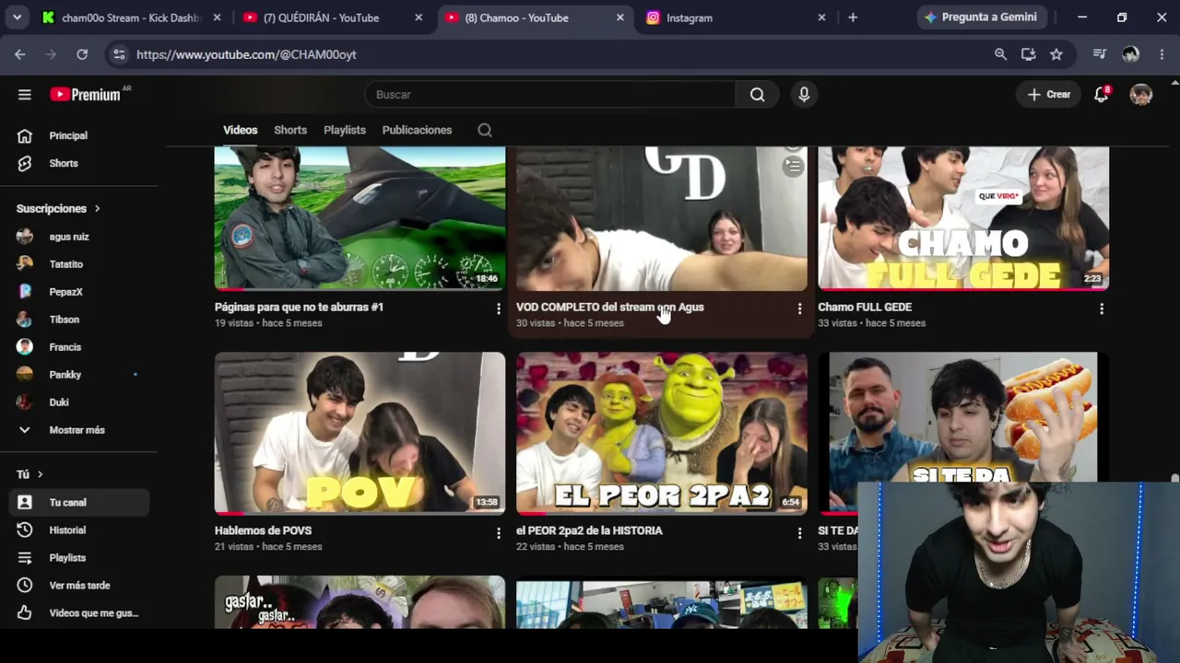Open the Publicaciones tab

point(417,130)
